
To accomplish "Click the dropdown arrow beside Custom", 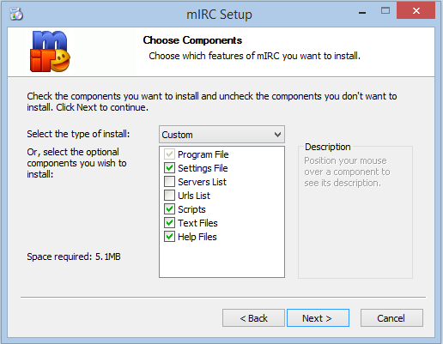I will (x=277, y=135).
